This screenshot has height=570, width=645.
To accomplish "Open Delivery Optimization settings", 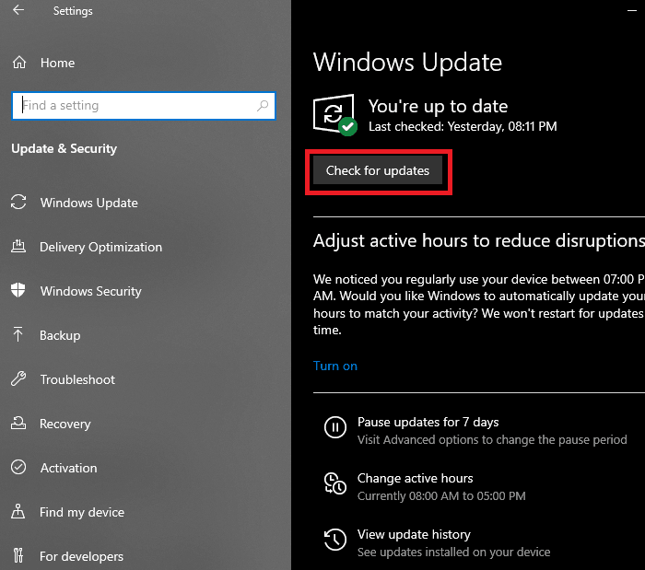I will click(100, 248).
